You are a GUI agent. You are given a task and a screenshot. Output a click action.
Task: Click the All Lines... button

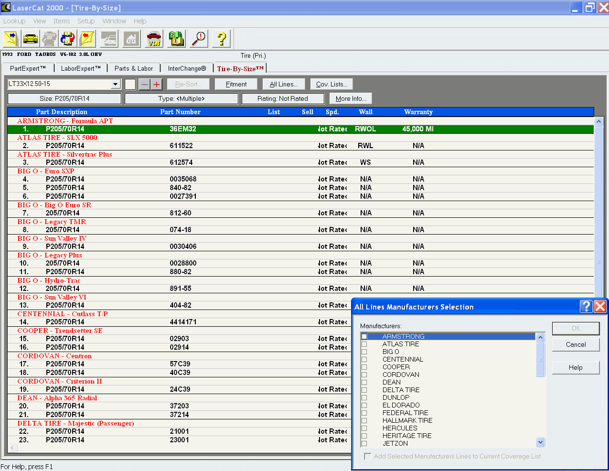click(x=284, y=85)
